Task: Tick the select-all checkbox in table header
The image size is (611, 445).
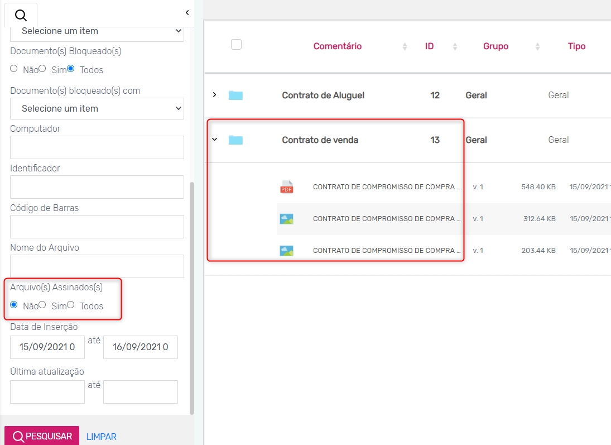Action: (236, 45)
